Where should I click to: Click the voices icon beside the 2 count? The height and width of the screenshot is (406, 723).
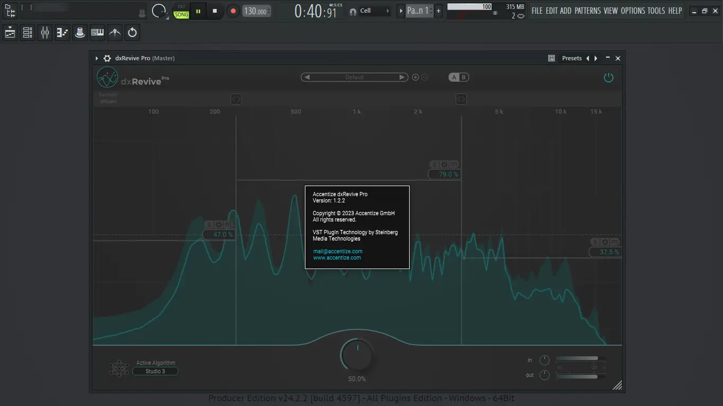pos(521,16)
